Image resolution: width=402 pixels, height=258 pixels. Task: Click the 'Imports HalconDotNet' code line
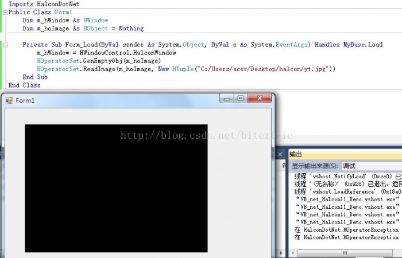[44, 4]
